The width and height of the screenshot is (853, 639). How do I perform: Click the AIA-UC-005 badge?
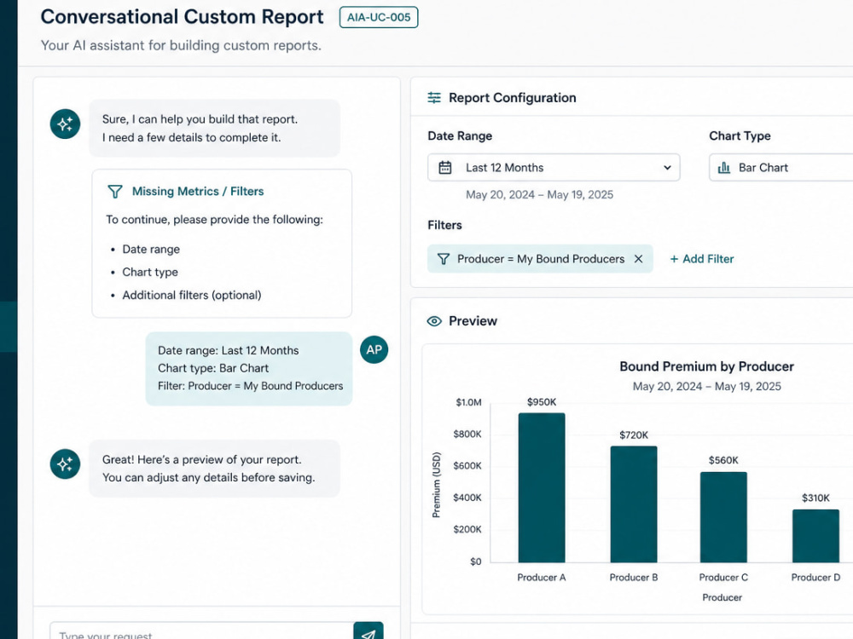tap(379, 17)
